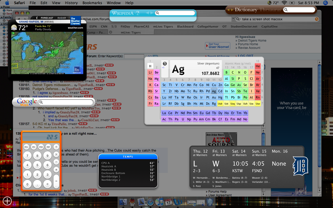Click Grand Rapids, MI location label
The image size is (333, 208).
[x=31, y=22]
